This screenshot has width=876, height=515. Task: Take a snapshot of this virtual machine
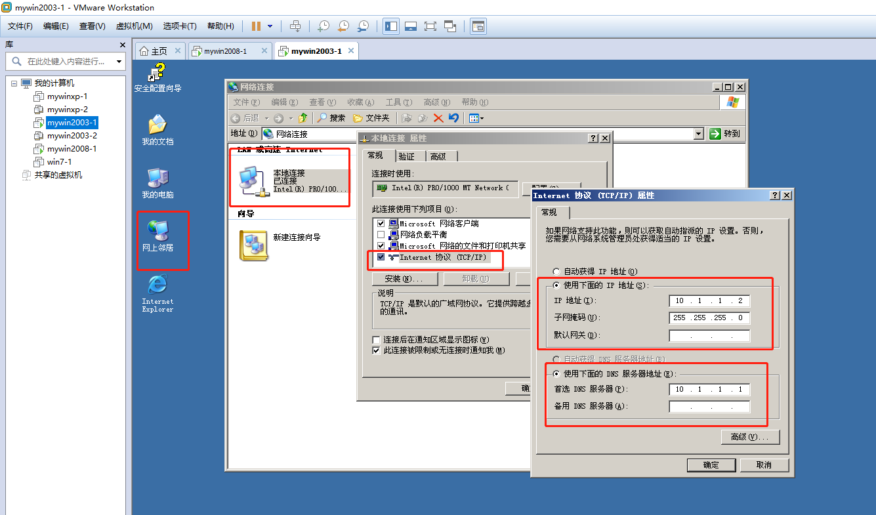click(323, 26)
